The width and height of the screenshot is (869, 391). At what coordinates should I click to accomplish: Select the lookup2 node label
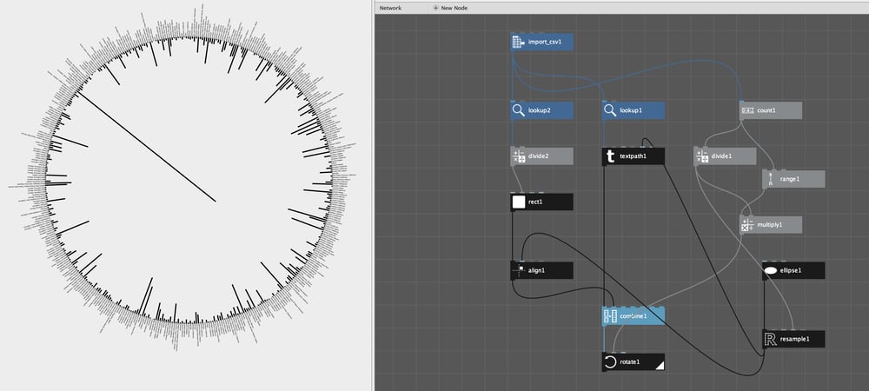coord(540,110)
